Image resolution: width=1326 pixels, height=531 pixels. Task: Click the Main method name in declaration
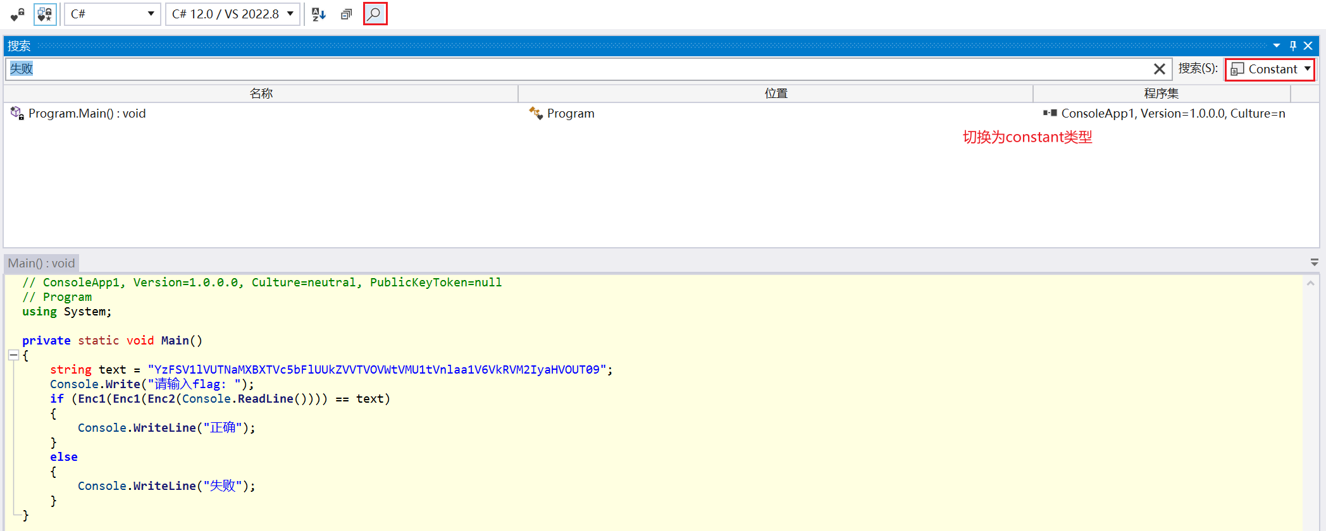pyautogui.click(x=175, y=341)
